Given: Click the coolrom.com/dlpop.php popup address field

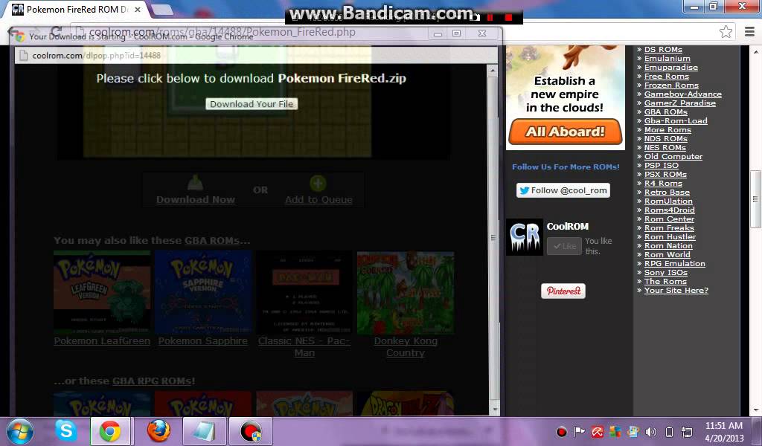Looking at the screenshot, I should (x=255, y=55).
